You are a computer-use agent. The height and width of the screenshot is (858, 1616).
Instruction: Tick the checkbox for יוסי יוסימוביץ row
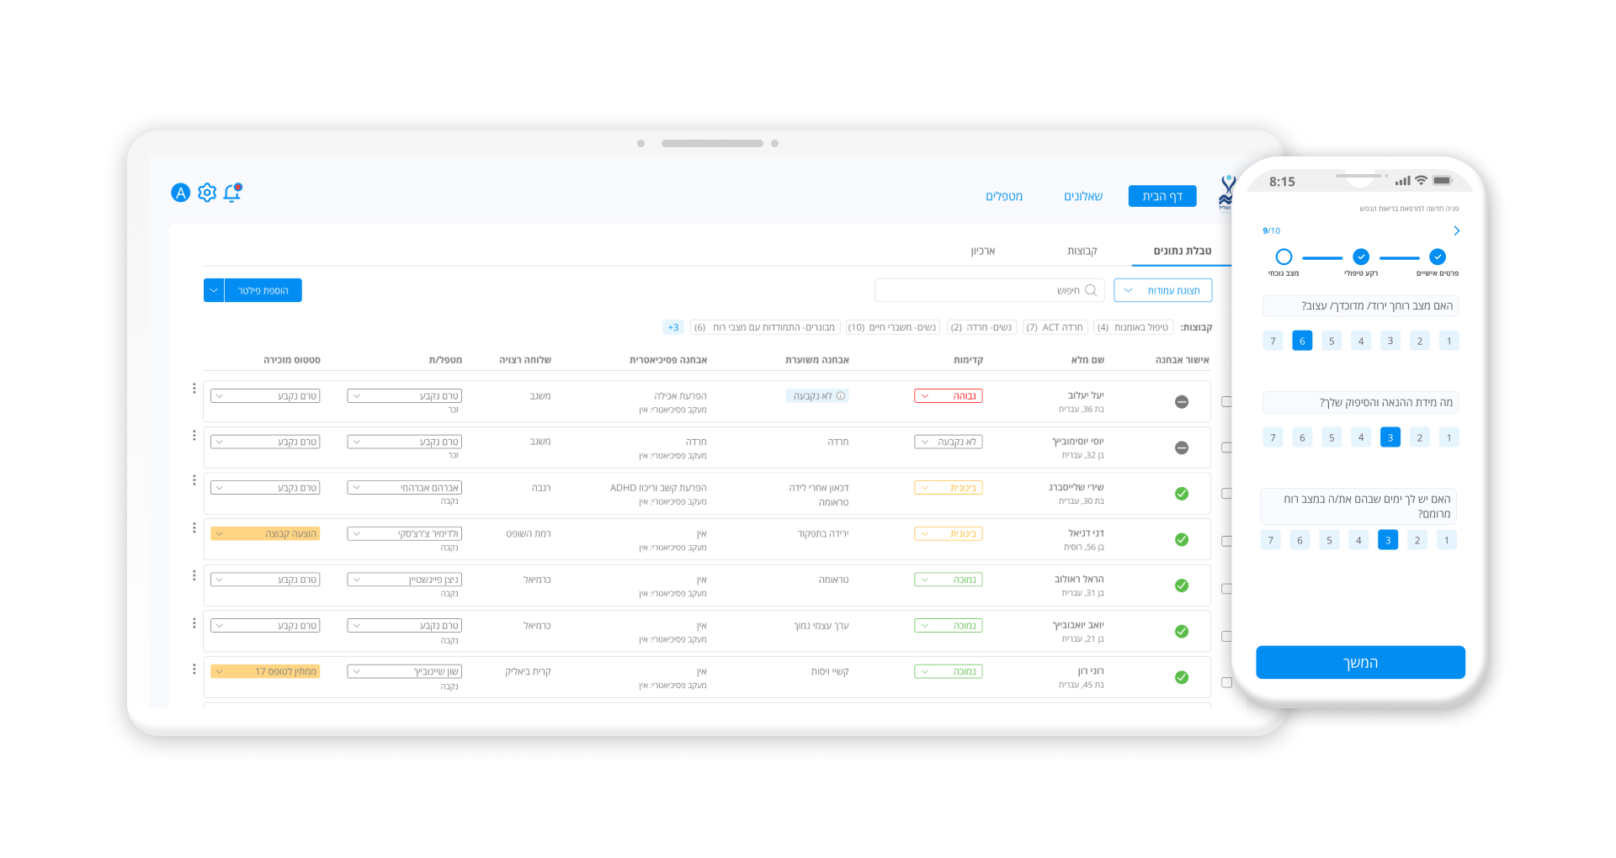click(x=1227, y=448)
